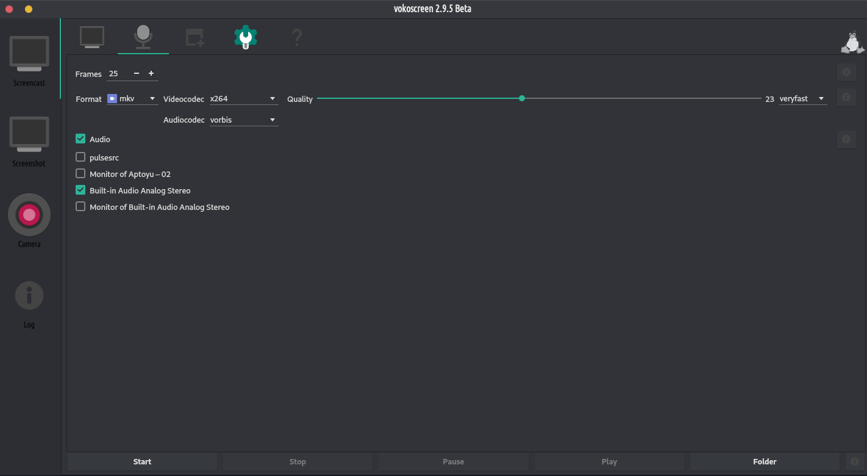The image size is (867, 476).
Task: Switch to the monitor screen tab
Action: click(x=92, y=37)
